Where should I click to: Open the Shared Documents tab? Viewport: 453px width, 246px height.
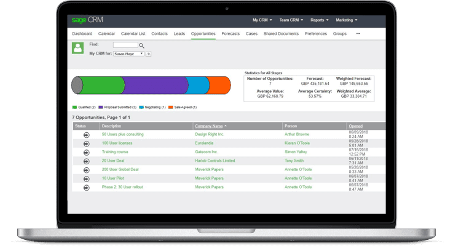click(281, 34)
